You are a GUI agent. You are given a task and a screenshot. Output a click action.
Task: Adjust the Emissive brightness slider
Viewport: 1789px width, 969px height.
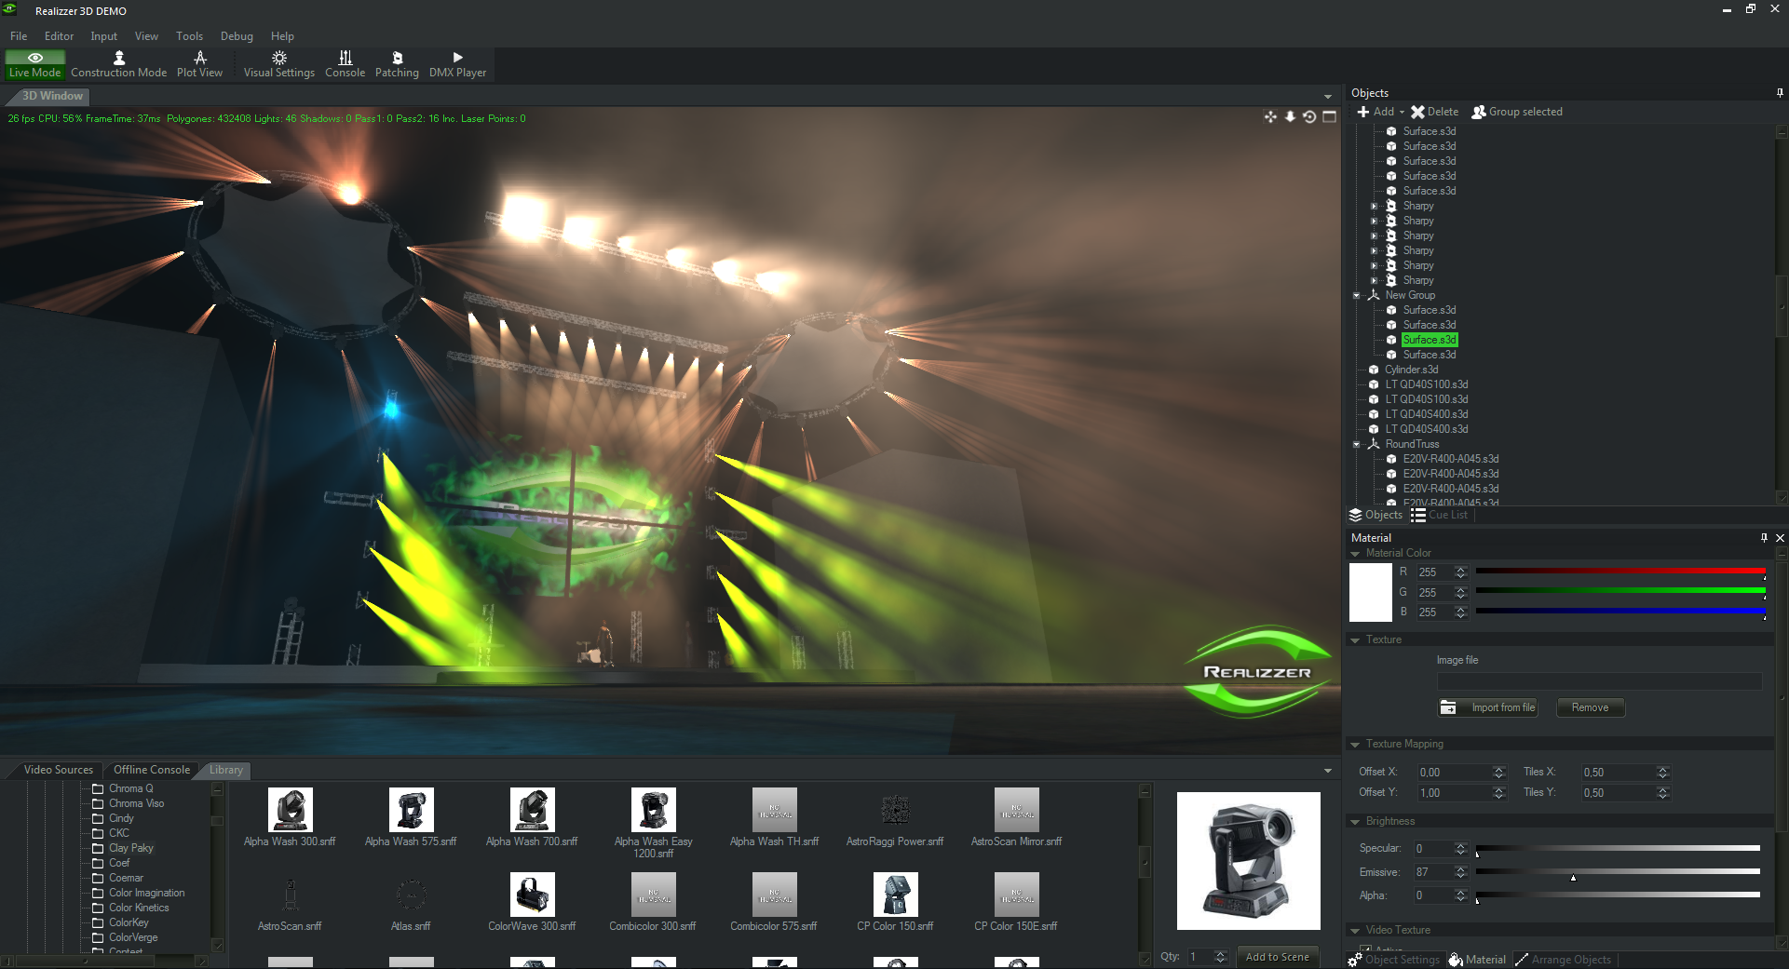1618,872
